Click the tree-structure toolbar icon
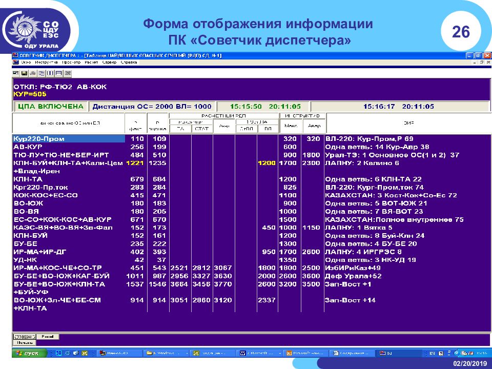 42,73
